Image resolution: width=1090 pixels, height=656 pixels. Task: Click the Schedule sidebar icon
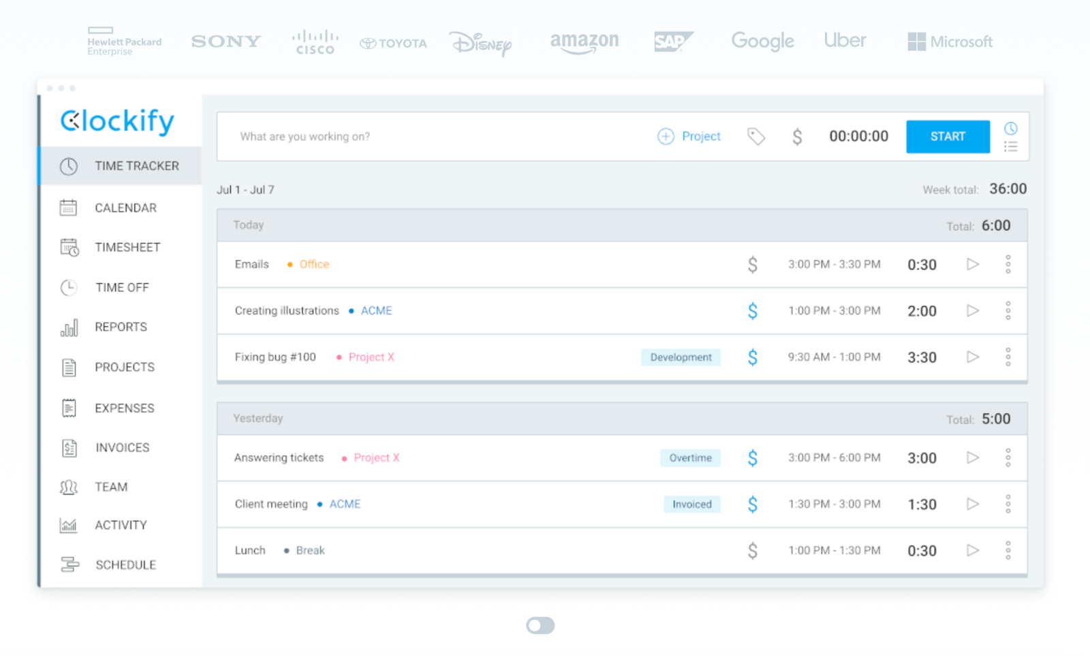69,564
